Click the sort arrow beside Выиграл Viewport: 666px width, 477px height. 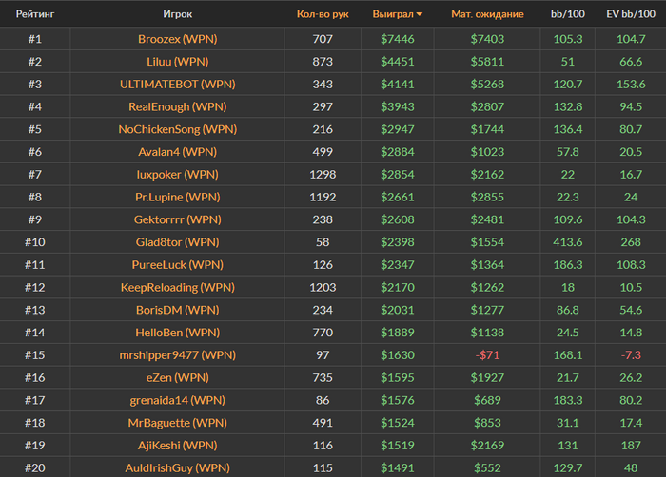coord(421,15)
